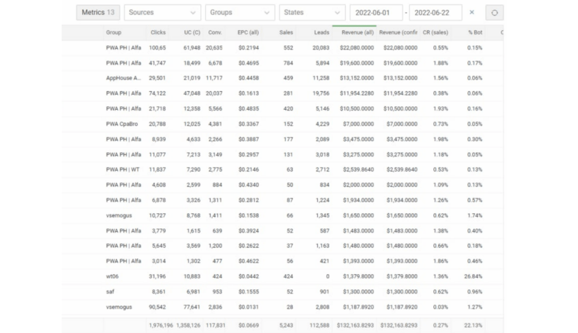Click the Leads column header
This screenshot has height=333, width=578.
(321, 33)
